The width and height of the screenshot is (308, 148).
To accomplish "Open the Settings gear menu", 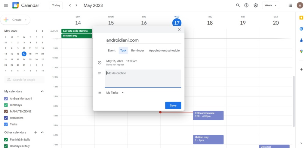I will (256, 5).
